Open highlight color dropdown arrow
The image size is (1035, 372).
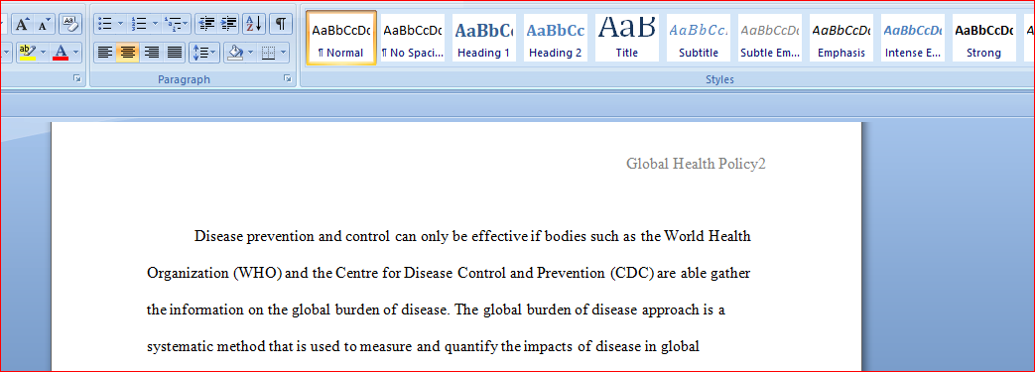(43, 52)
